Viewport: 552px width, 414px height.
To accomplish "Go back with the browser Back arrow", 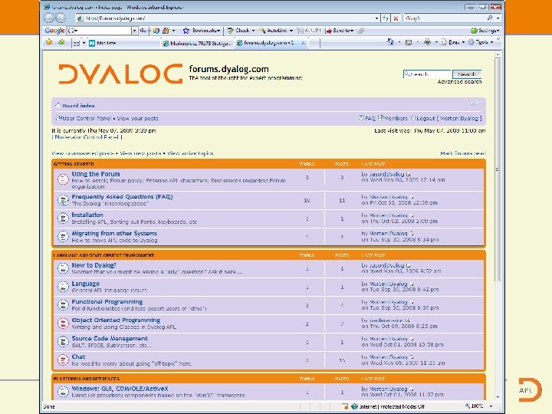I will coord(49,18).
